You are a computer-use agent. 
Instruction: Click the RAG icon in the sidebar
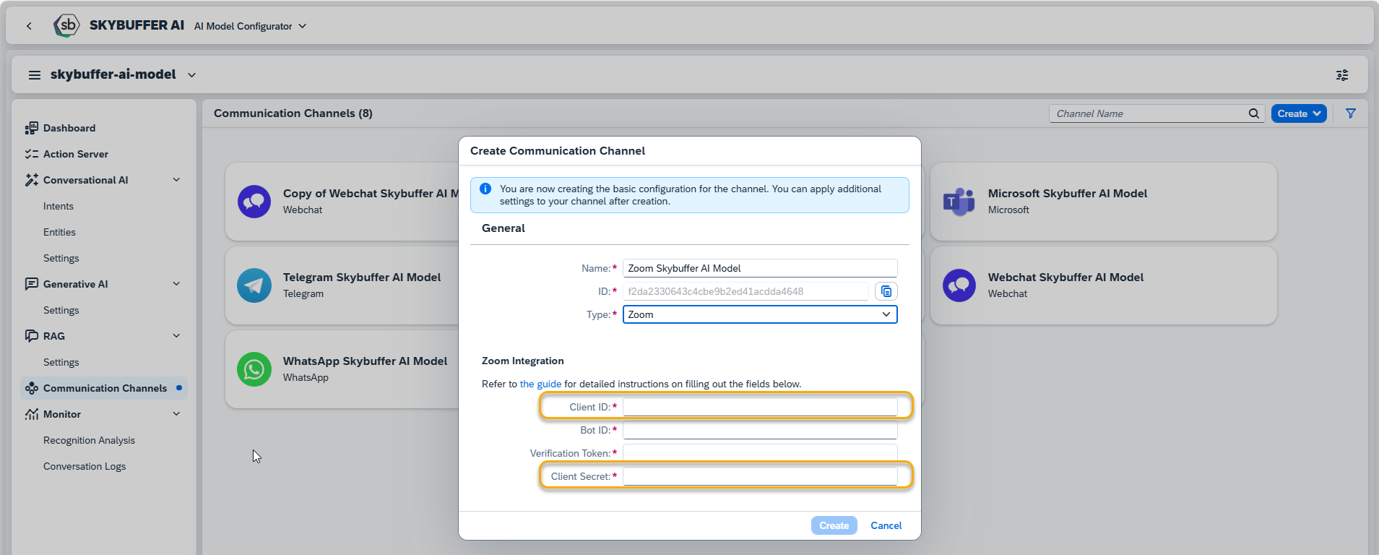coord(31,336)
